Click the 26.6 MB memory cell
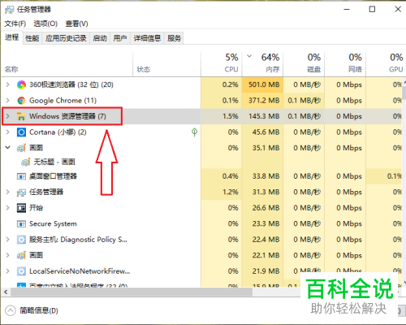Screen dimensions: 406x325 pyautogui.click(x=262, y=208)
